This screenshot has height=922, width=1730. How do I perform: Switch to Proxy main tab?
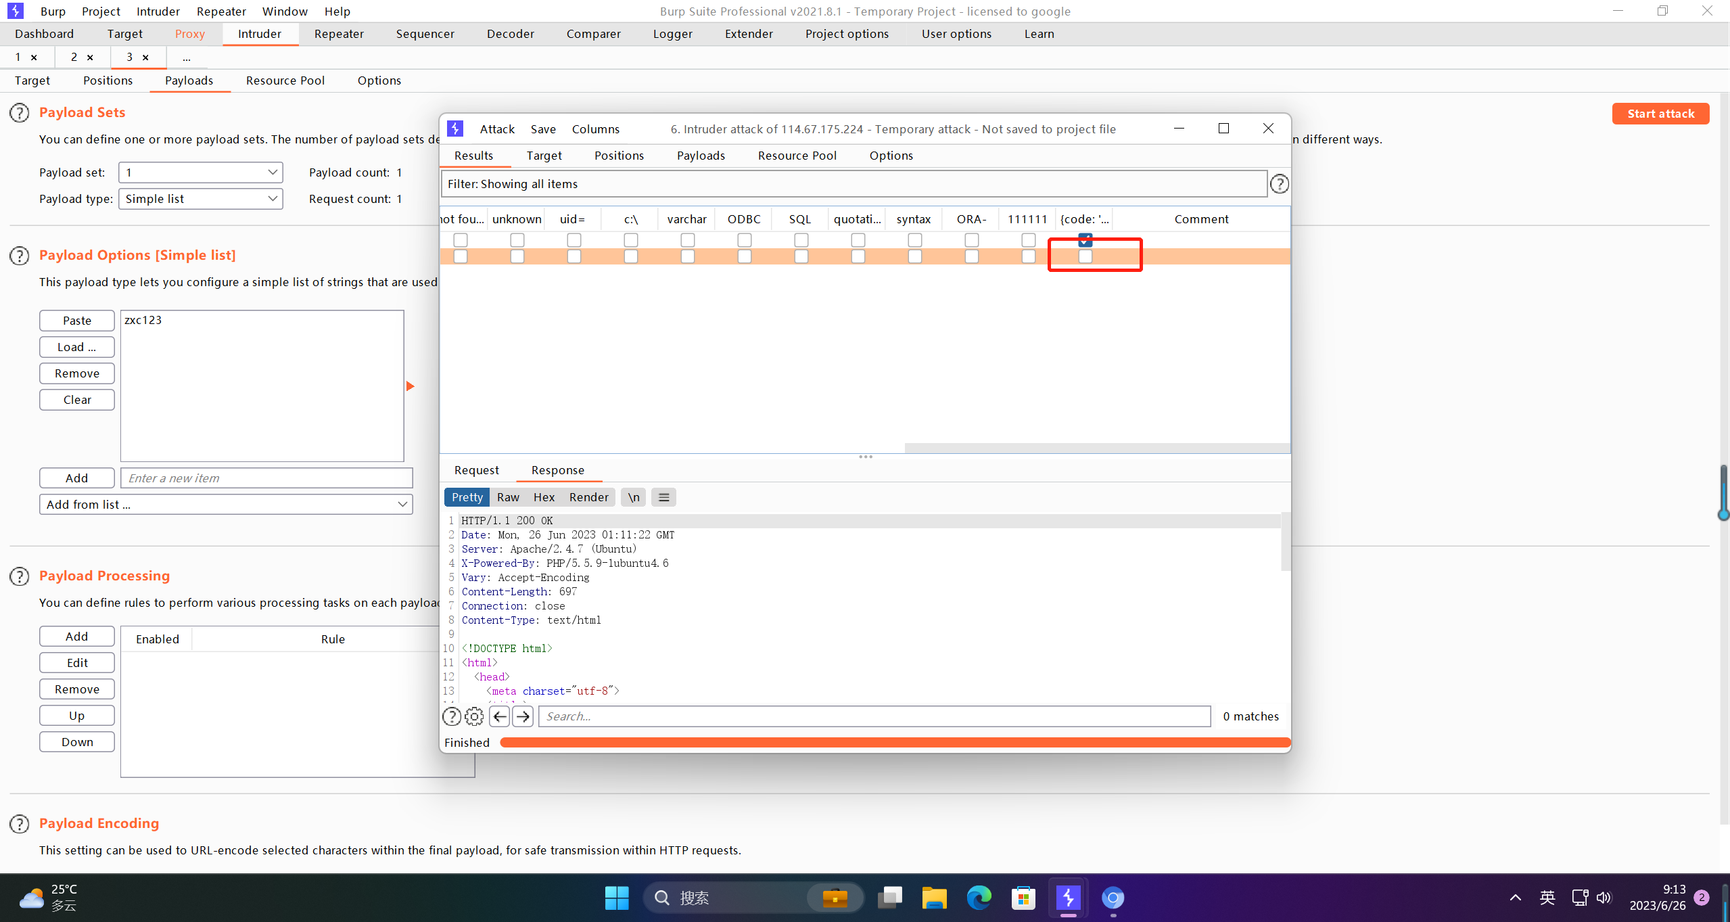click(x=189, y=34)
